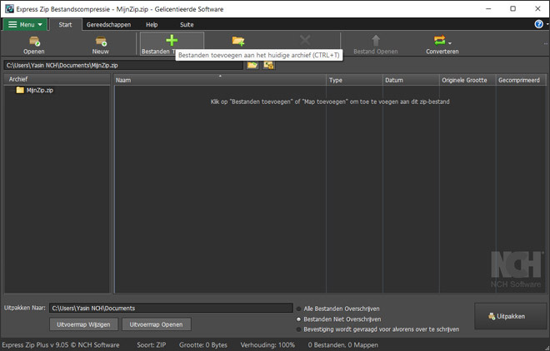Click the greyed-out X remove icon
Viewport: 550px width, 351px height.
point(305,40)
